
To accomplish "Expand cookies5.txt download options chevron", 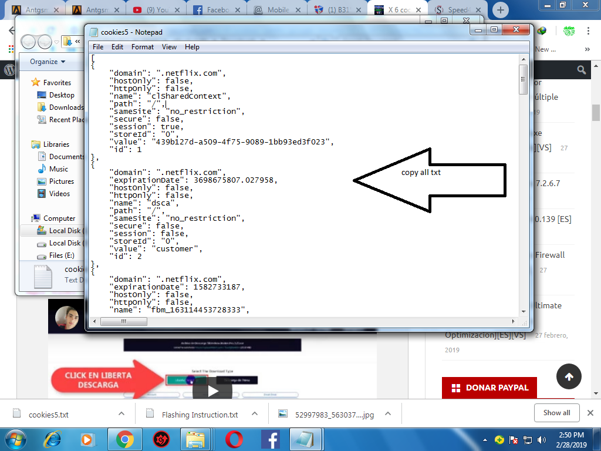I will coord(121,414).
